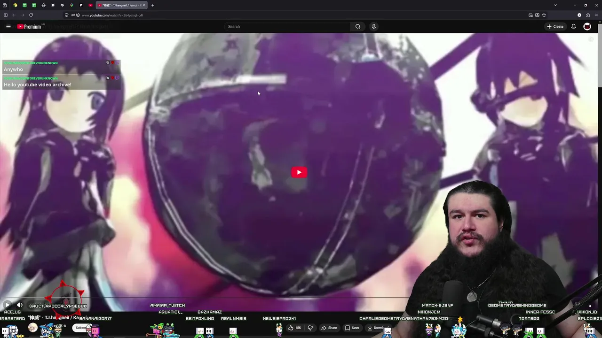Reload the page in the browser
Viewport: 602px width, 338px height.
[31, 15]
